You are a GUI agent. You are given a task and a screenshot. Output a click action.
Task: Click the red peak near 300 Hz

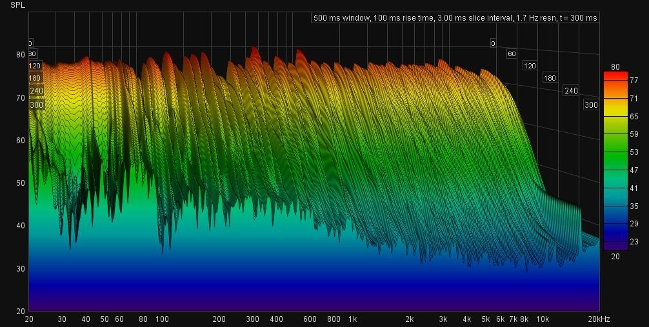click(254, 54)
